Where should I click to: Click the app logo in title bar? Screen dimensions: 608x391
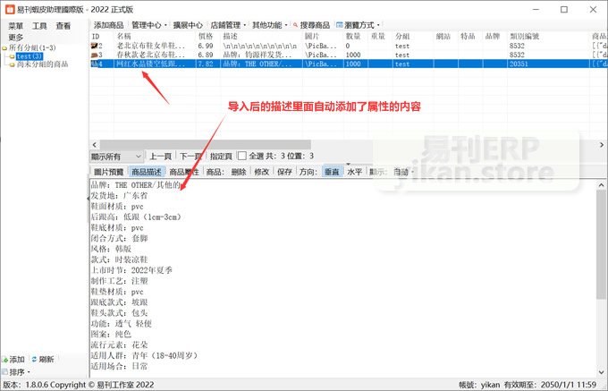(x=9, y=9)
